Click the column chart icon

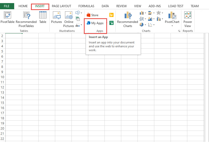(142, 13)
